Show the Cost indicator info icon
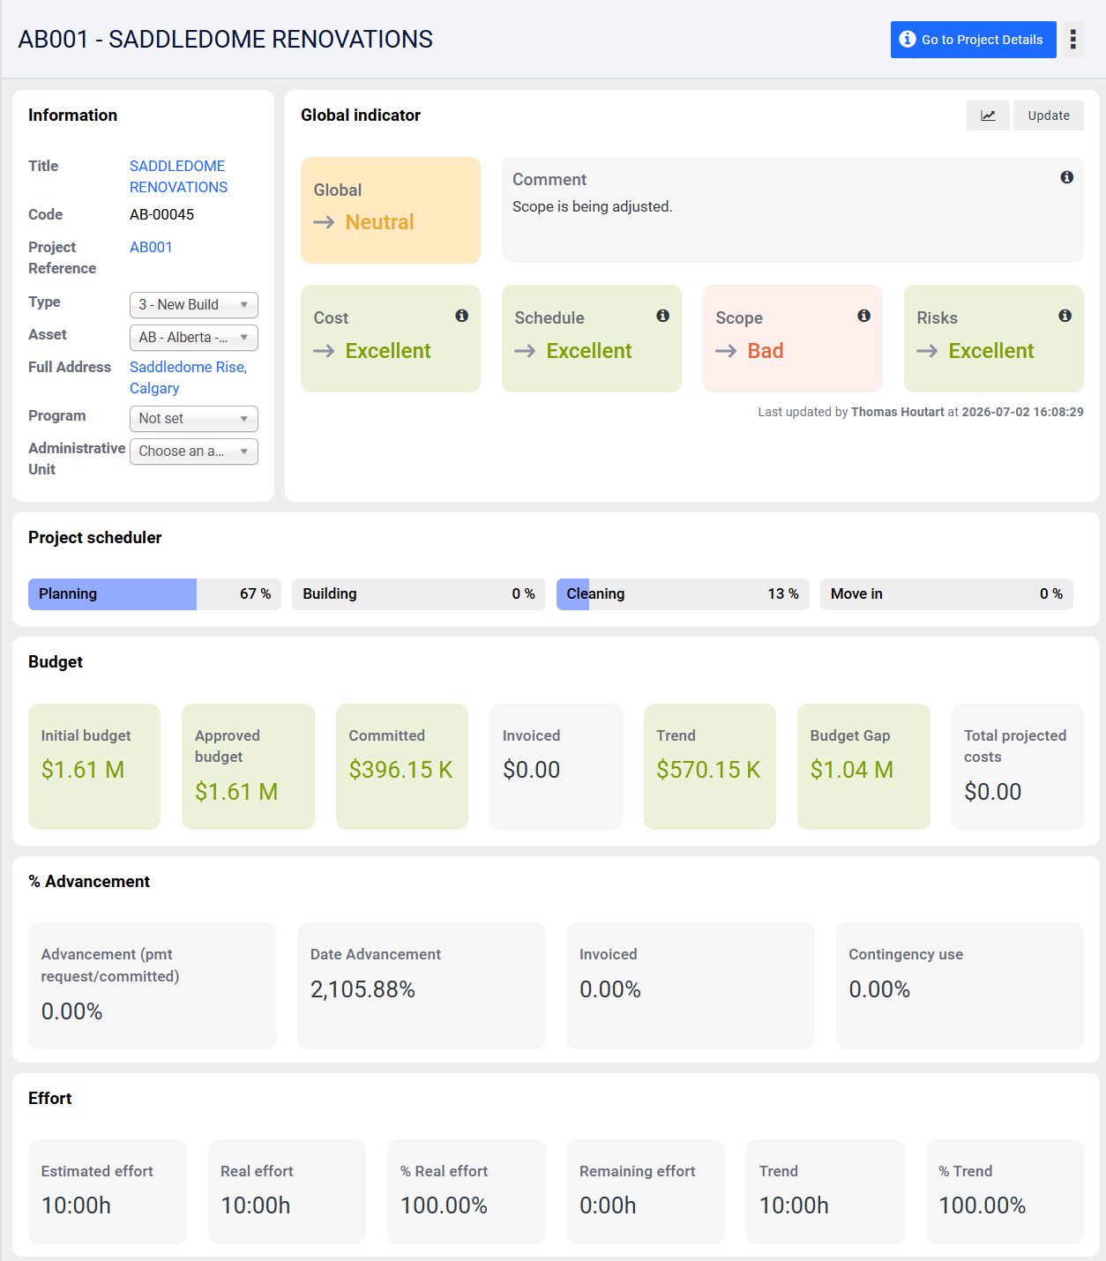Image resolution: width=1106 pixels, height=1261 pixels. (x=461, y=316)
